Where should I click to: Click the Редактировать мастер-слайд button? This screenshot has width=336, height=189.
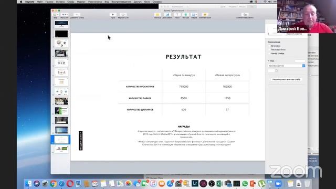(286, 79)
